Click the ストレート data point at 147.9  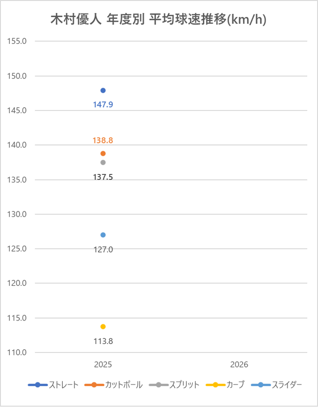[103, 91]
